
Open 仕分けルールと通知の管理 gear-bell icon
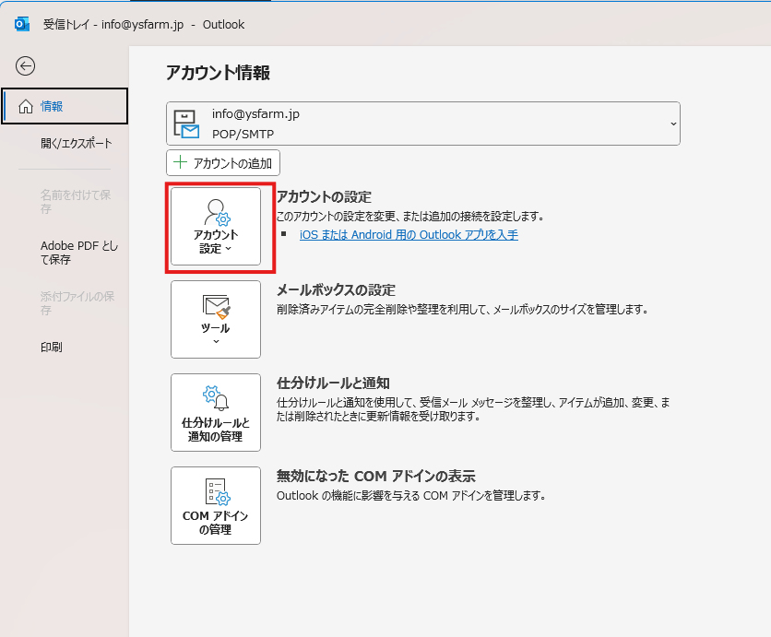pyautogui.click(x=216, y=398)
